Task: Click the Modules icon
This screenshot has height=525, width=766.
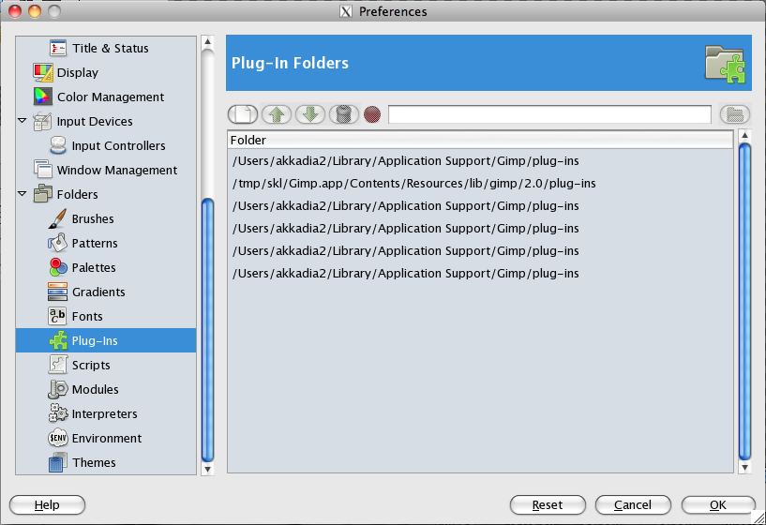Action: [57, 389]
